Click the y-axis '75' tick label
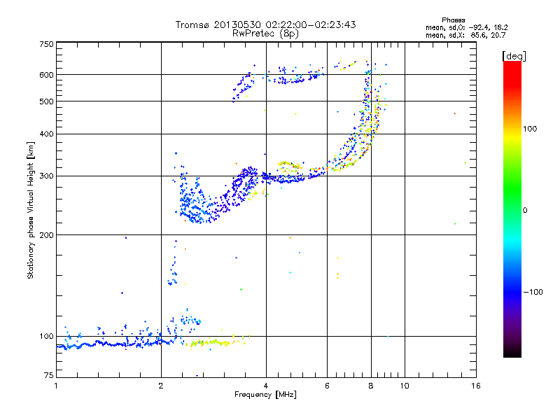Viewport: 560px width, 420px height. click(x=49, y=375)
